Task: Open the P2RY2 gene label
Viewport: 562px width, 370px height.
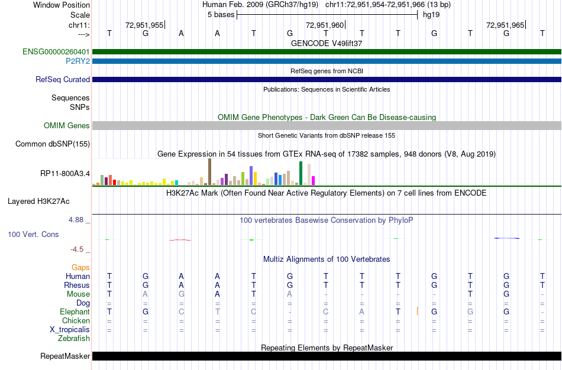Action: [77, 61]
